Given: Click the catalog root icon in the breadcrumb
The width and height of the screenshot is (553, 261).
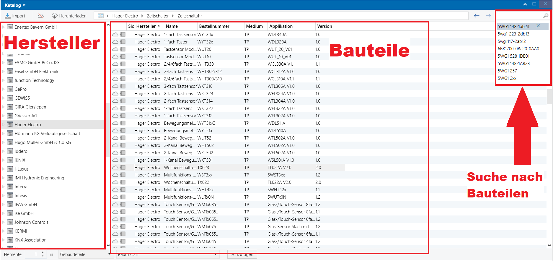Looking at the screenshot, I should coord(100,16).
